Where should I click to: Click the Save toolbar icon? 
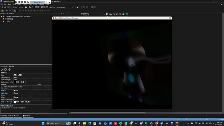(7, 7)
